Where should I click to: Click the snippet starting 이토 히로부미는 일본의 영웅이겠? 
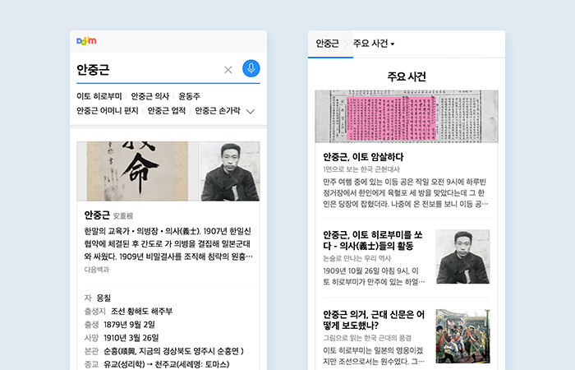(x=374, y=356)
